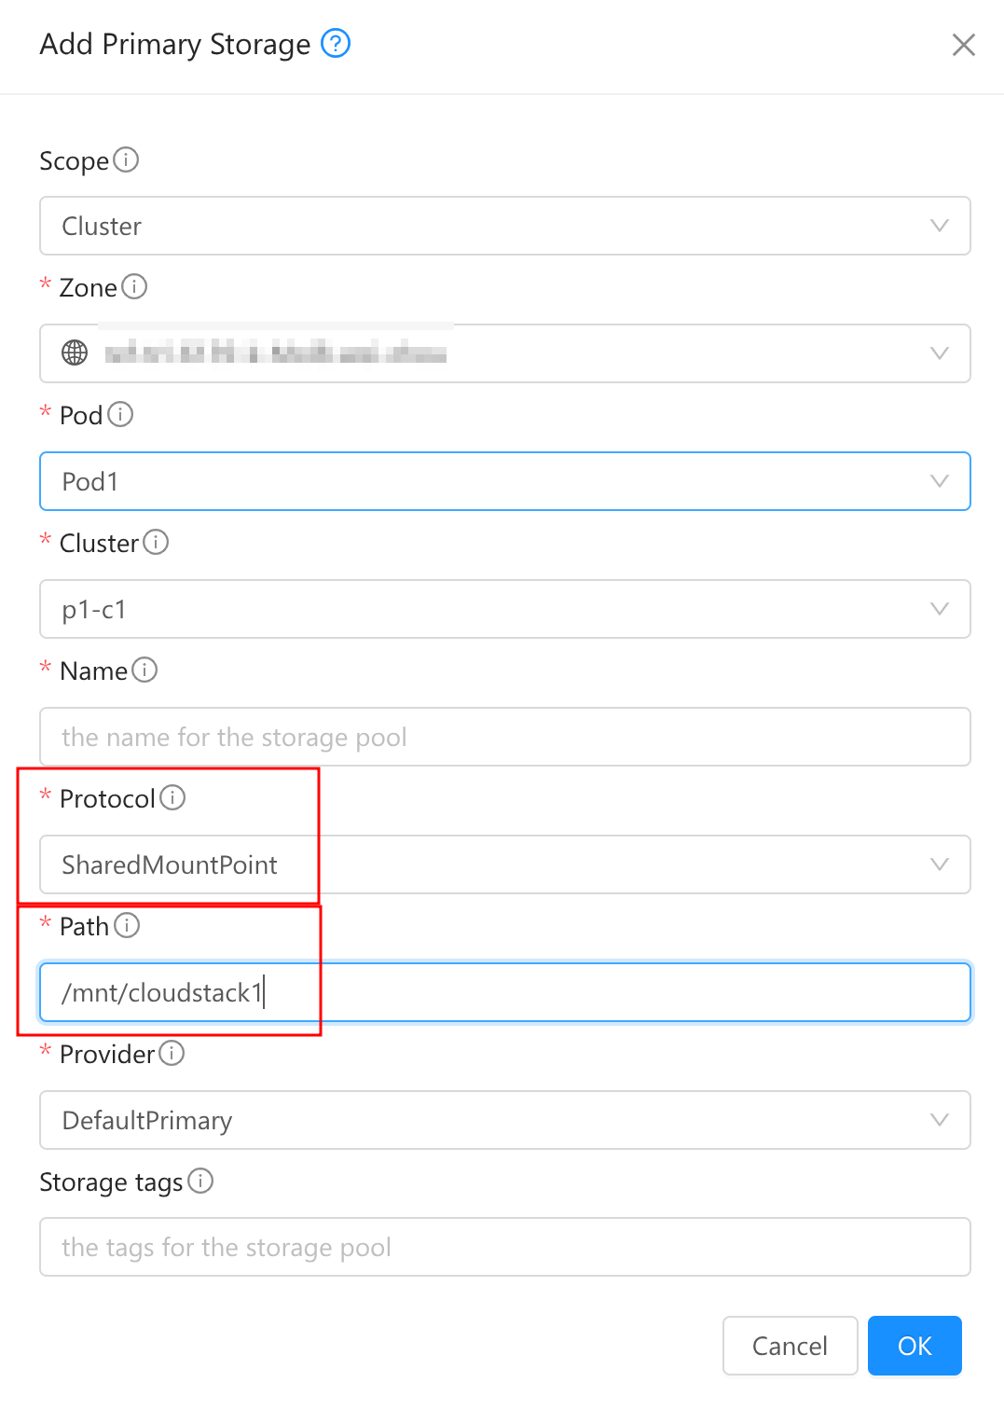Click the Protocol info icon

(x=175, y=798)
